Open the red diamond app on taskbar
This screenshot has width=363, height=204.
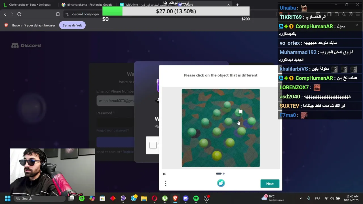click(x=113, y=198)
